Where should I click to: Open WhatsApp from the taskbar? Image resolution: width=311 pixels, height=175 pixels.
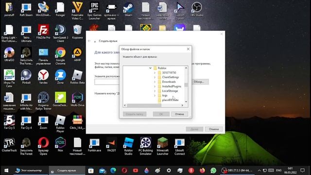(x=213, y=171)
